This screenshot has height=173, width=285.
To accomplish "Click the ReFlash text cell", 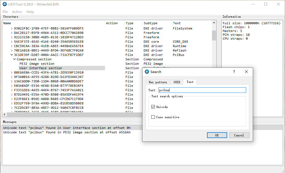I will click(179, 50).
